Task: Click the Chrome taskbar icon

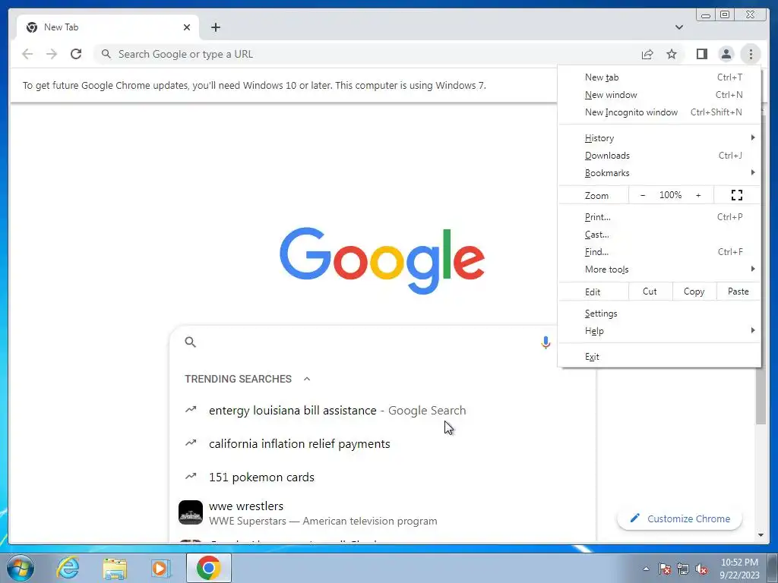Action: (208, 568)
